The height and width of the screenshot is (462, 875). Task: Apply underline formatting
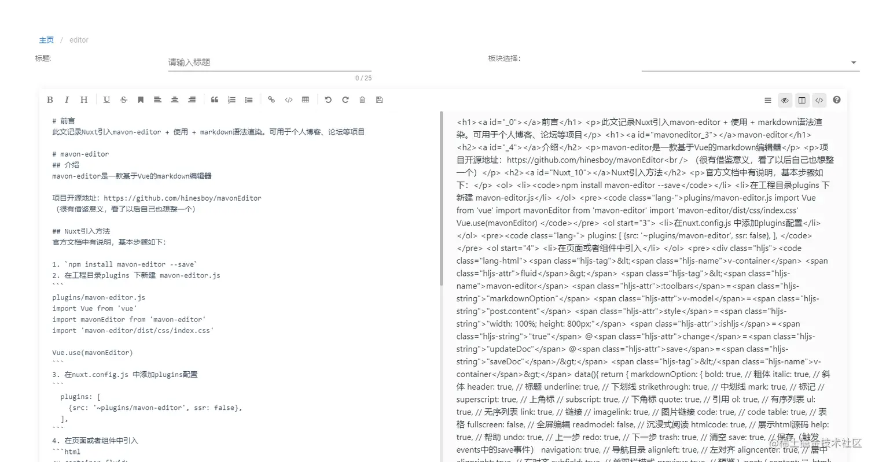(x=106, y=100)
